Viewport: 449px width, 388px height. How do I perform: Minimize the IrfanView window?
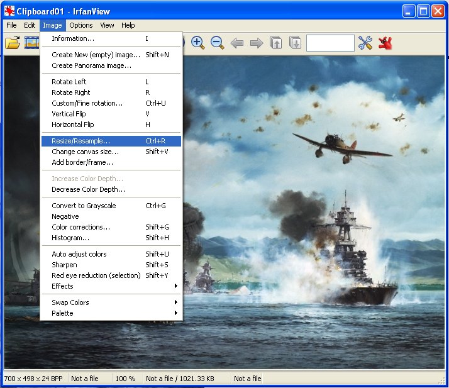[x=409, y=11]
